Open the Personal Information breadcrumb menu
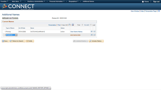 pyautogui.click(x=57, y=1)
